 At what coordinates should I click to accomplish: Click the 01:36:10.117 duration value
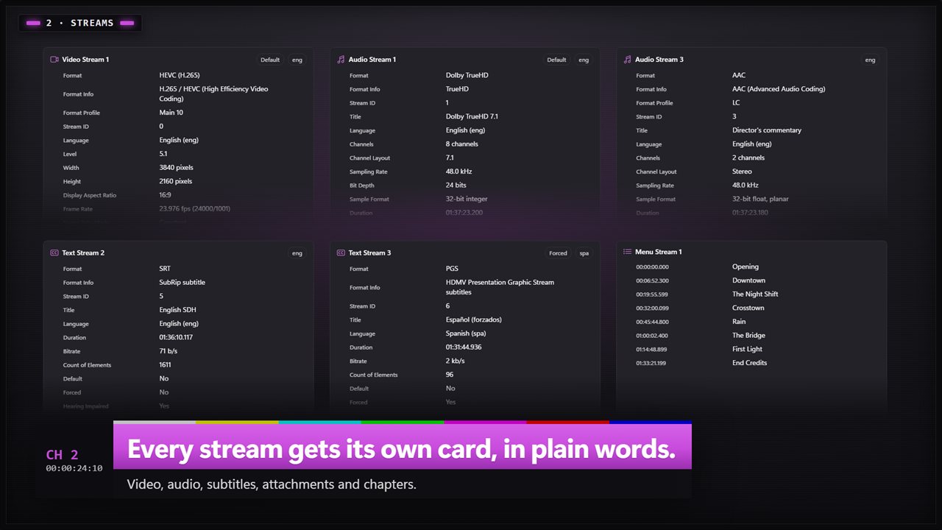coord(176,338)
